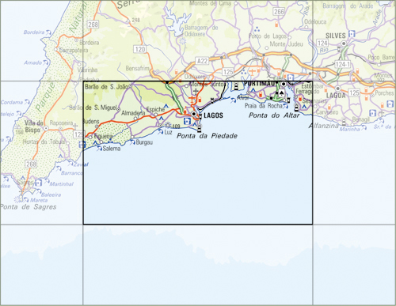Click the beach icon beside Burgau

click(132, 142)
